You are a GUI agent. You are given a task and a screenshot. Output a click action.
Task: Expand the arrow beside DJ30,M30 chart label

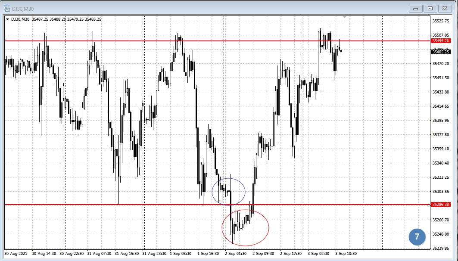pyautogui.click(x=8, y=19)
